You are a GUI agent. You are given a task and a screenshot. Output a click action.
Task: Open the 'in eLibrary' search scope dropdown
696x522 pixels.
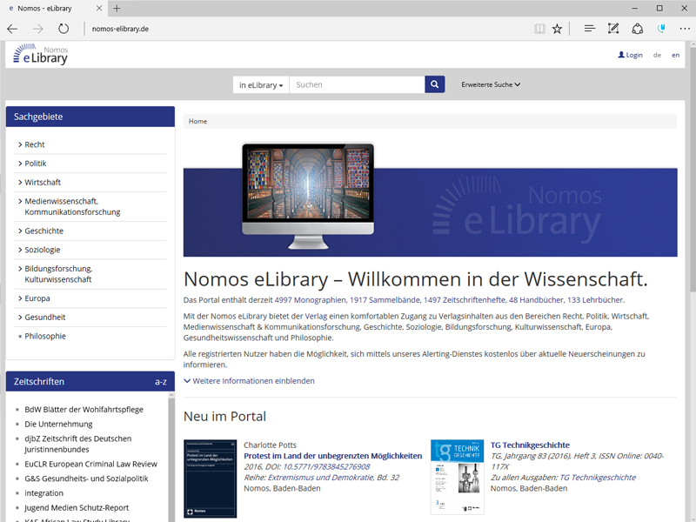coord(261,84)
